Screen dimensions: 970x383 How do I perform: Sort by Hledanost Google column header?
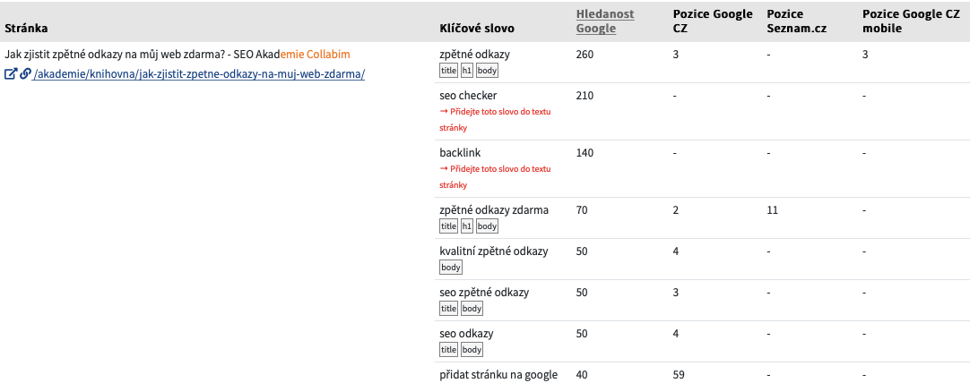pos(605,21)
